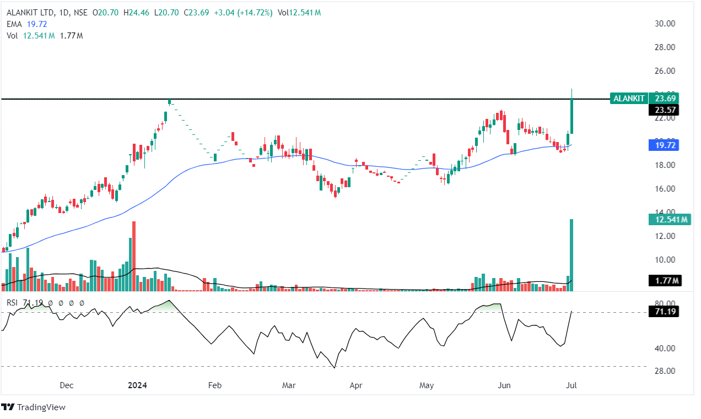The width and height of the screenshot is (701, 419).
Task: Click the blue 19.72 EMA axis label
Action: 664,145
